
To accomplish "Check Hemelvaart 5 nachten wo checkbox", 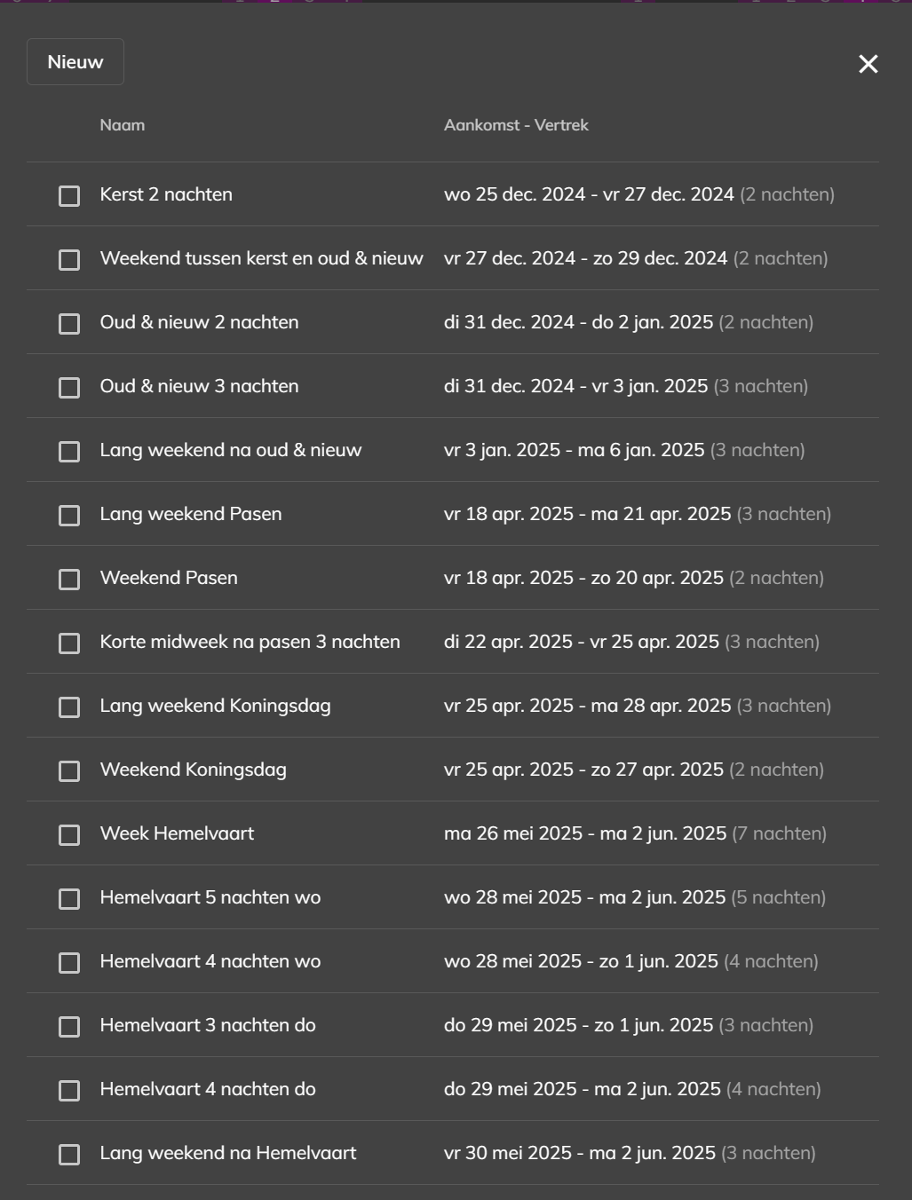I will pos(69,899).
